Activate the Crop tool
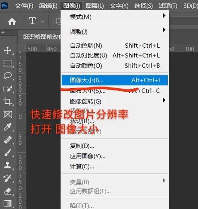Screen dimensions: 198x209 tap(7, 102)
